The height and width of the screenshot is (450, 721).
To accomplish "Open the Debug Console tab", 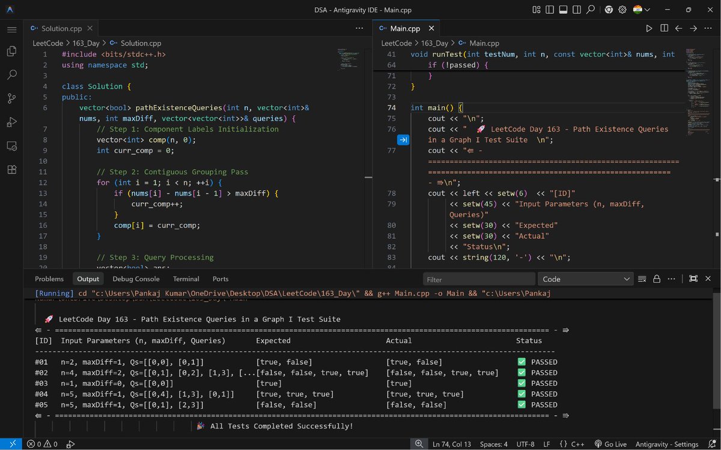I will coord(136,279).
